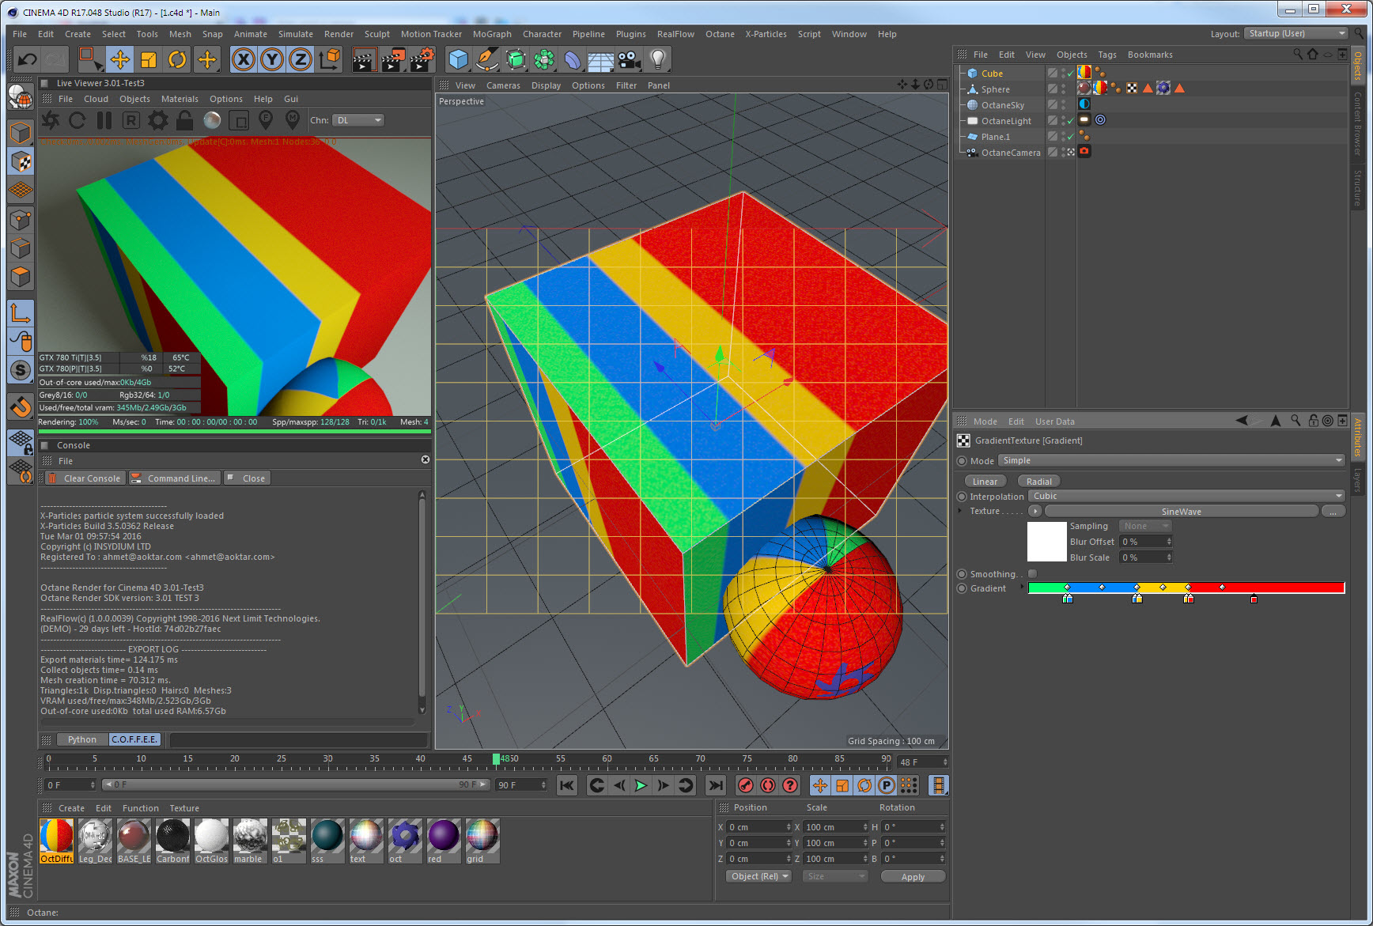Viewport: 1373px width, 926px height.
Task: Select the OctDiffuse material thumbnail
Action: (x=56, y=841)
